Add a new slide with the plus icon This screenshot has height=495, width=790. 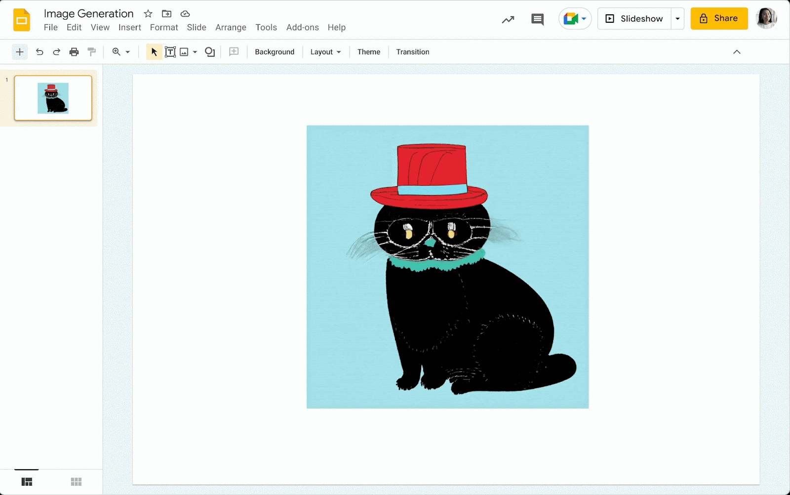click(x=19, y=51)
